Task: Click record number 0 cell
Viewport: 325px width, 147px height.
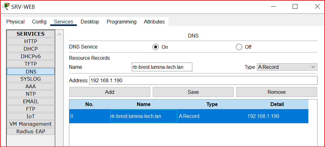Action: tap(89, 116)
